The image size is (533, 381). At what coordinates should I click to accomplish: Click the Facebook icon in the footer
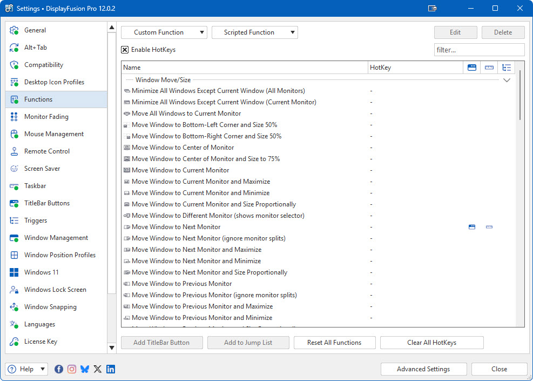(59, 369)
